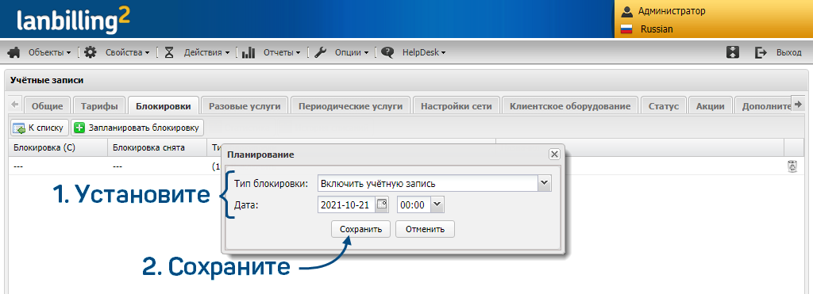The image size is (813, 294).
Task: Click the dark square icon beside Выход
Action: [733, 52]
